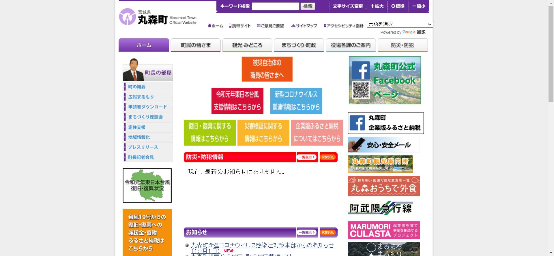Click the キーワード検索 input field
554x256 pixels.
click(275, 6)
